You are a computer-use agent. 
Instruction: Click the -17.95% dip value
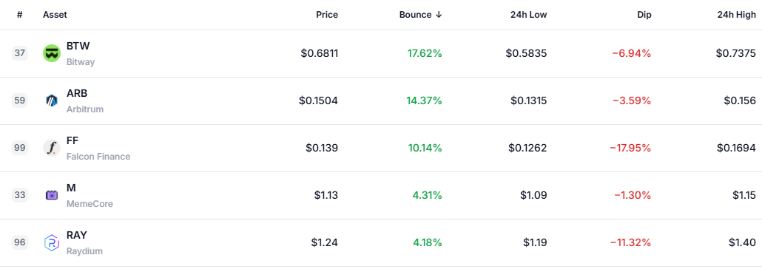pyautogui.click(x=630, y=148)
